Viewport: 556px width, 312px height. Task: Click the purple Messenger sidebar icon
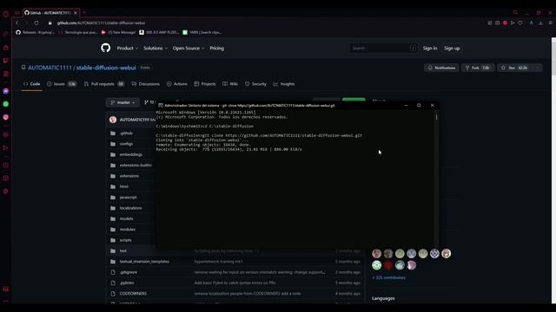(x=6, y=91)
